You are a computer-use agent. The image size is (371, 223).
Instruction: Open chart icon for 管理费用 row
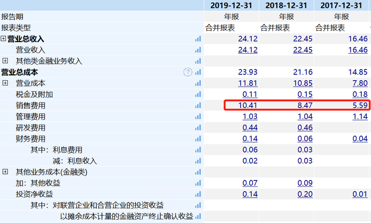point(198,117)
